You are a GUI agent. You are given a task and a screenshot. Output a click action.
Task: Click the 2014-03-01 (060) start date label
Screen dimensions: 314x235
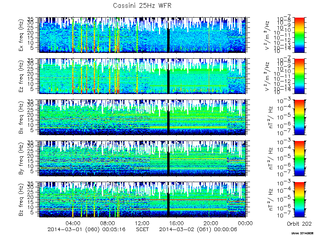(x=74, y=230)
